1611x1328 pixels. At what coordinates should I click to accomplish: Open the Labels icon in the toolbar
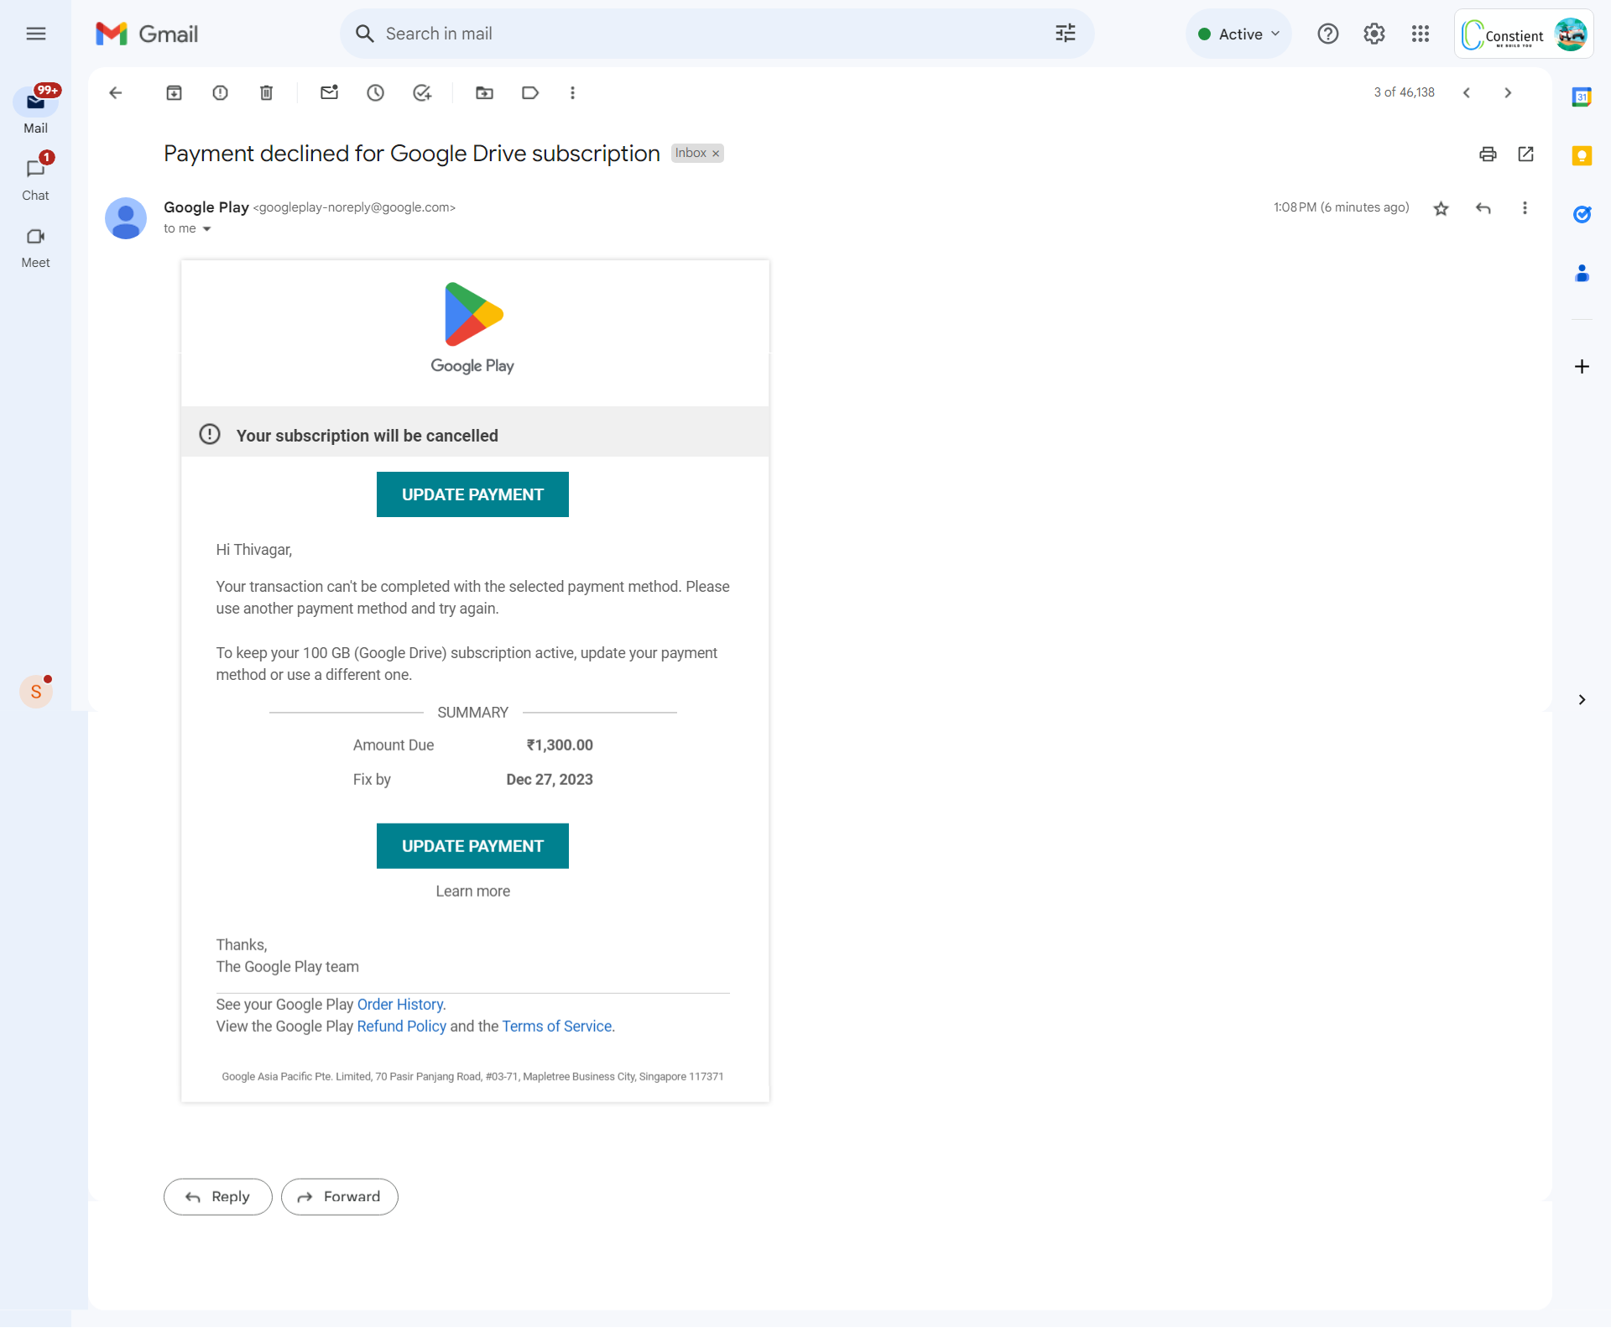530,92
